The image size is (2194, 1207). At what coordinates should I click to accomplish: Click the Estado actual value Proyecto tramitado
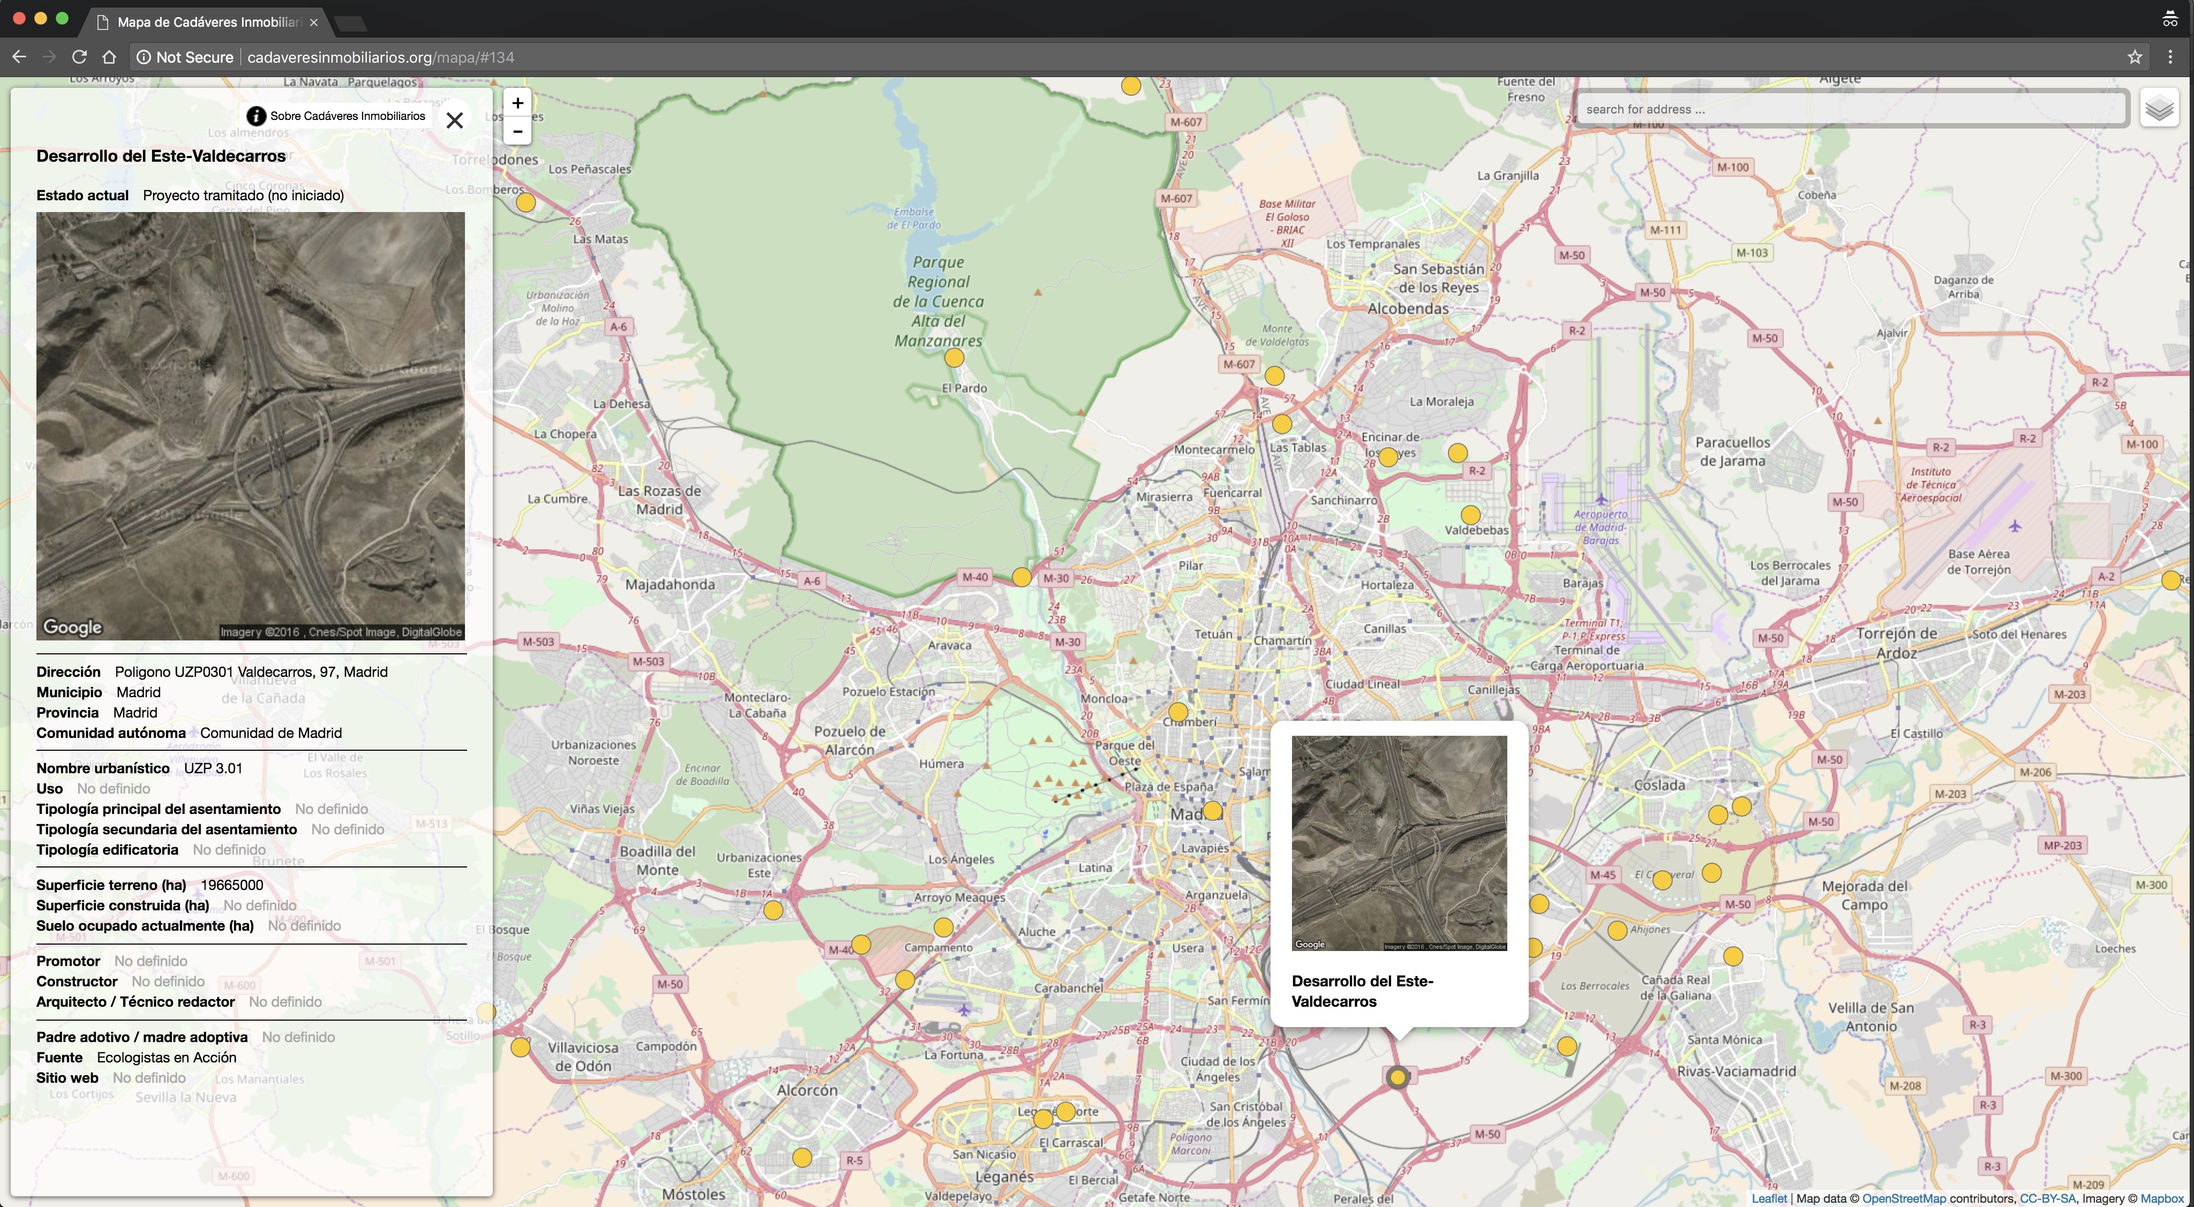[244, 195]
